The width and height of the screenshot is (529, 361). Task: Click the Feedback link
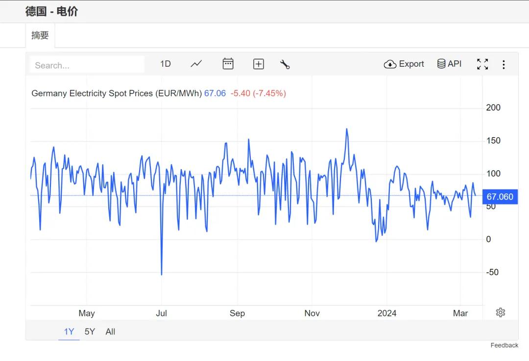click(505, 345)
